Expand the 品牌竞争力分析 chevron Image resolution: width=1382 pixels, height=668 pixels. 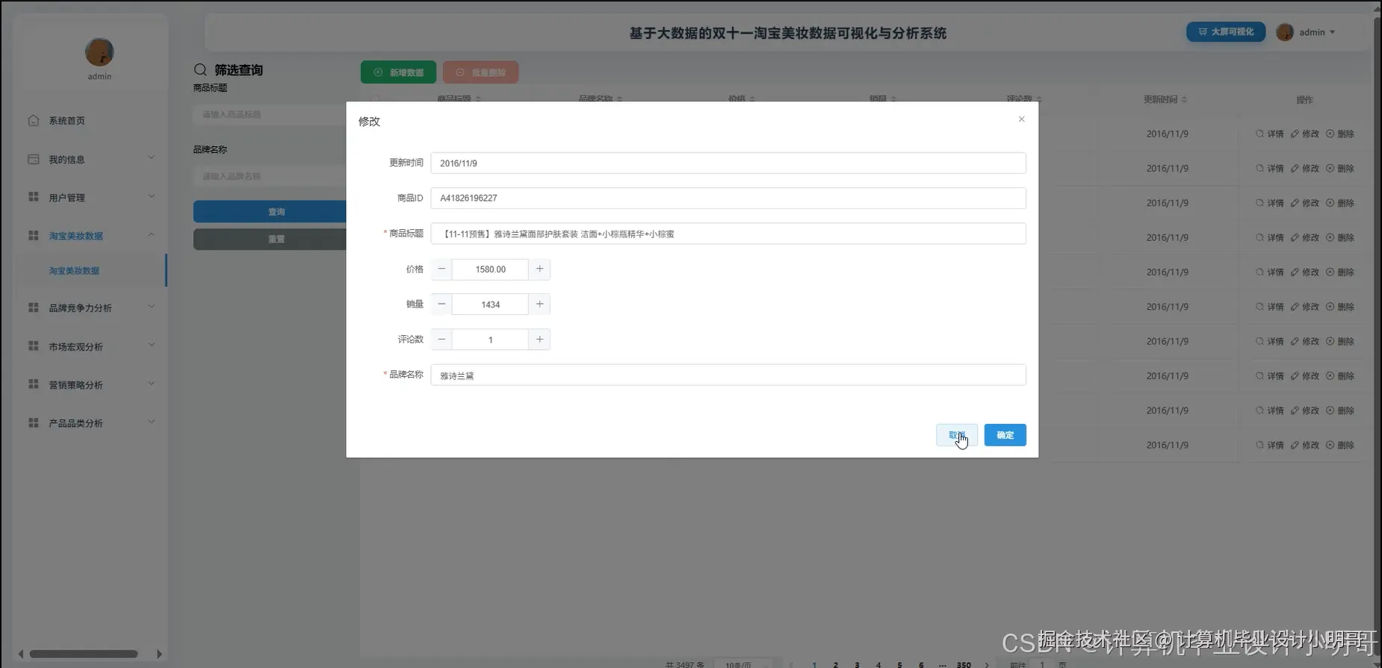tap(152, 307)
